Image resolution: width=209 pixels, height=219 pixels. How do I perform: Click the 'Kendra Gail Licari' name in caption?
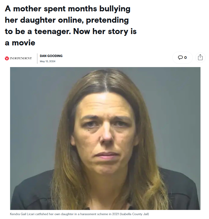click(x=22, y=214)
